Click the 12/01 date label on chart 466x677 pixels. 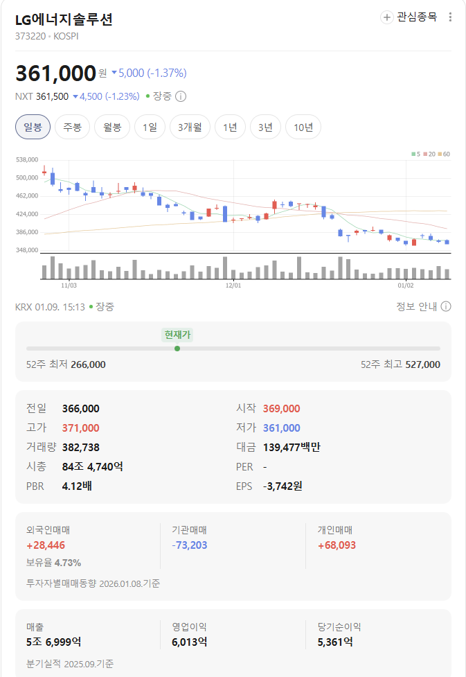pos(233,285)
